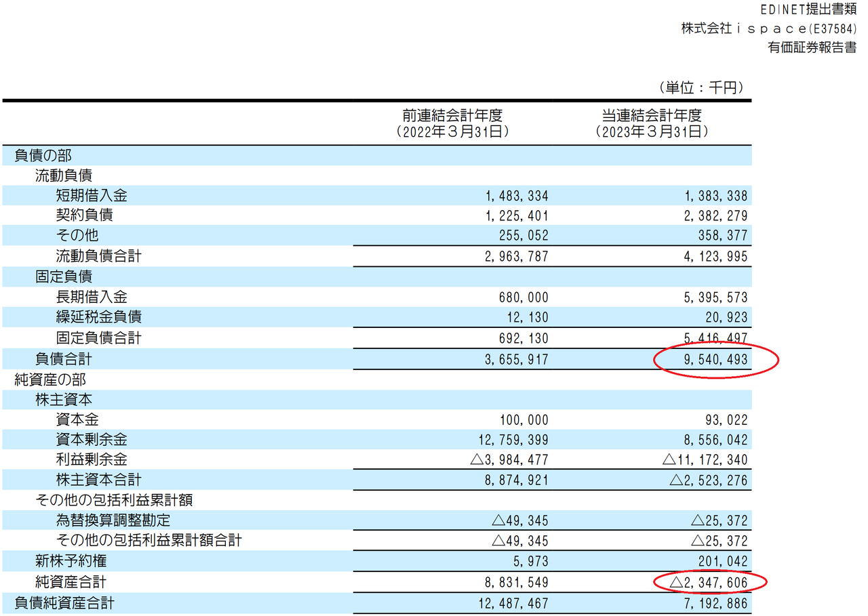Viewport: 868px width, 616px height.
Task: Select the 純資産の部 section heading
Action: pyautogui.click(x=50, y=379)
